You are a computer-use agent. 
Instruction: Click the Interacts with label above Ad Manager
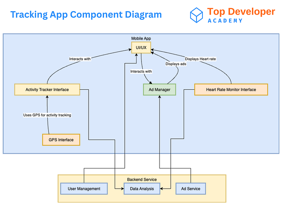coord(141,71)
